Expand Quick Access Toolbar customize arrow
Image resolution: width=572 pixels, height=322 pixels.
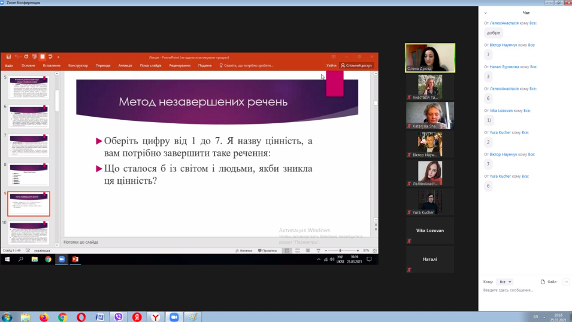click(x=58, y=57)
